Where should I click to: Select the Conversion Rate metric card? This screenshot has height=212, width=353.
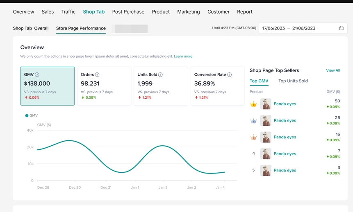(x=217, y=86)
